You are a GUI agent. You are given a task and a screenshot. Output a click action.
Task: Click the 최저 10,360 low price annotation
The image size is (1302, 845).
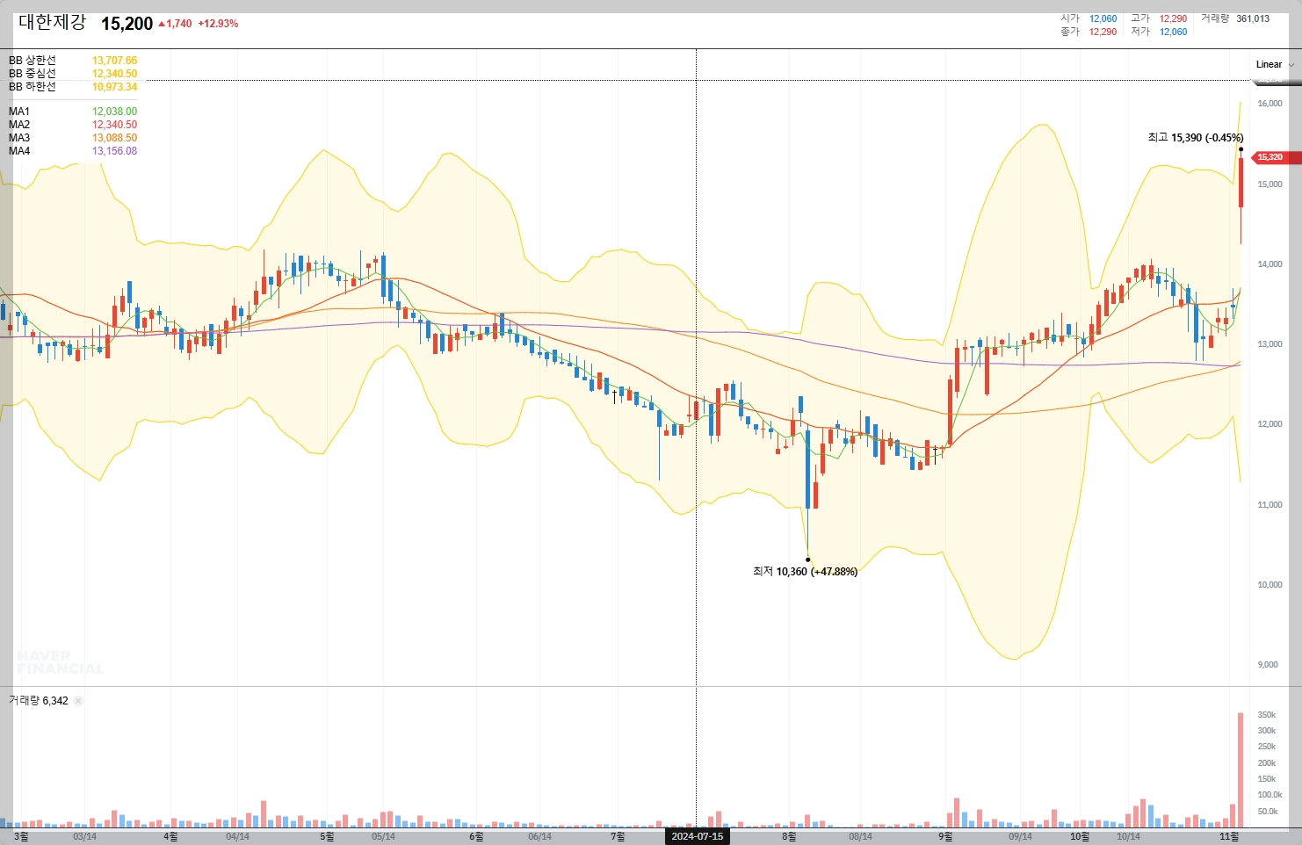(x=805, y=572)
